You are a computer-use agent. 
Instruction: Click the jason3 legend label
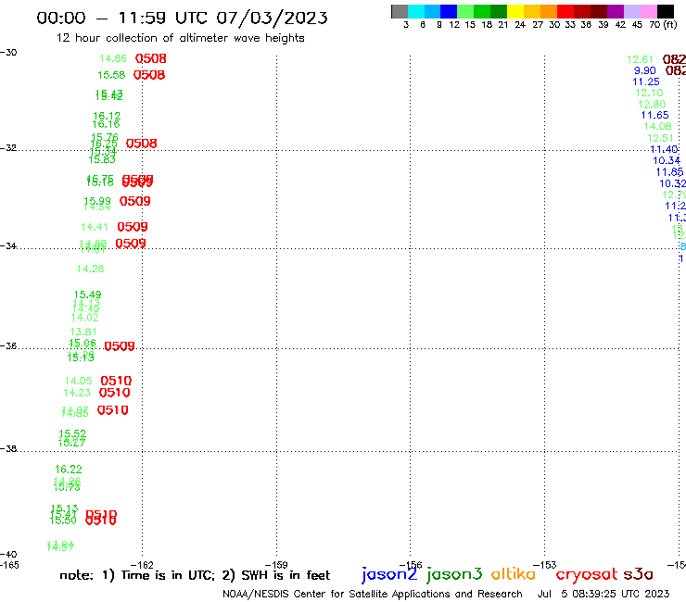point(454,574)
